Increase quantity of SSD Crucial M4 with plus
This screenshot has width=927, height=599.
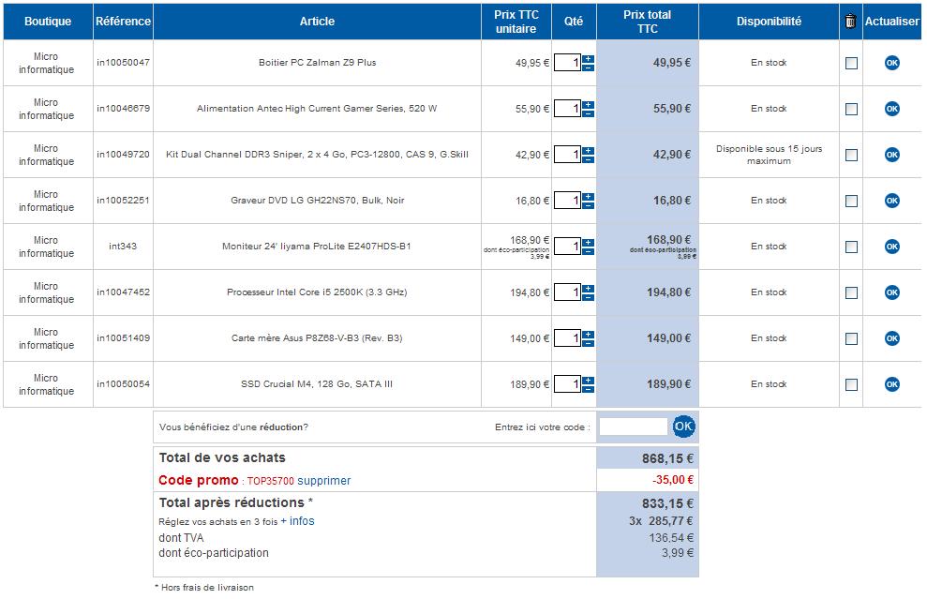coord(588,380)
